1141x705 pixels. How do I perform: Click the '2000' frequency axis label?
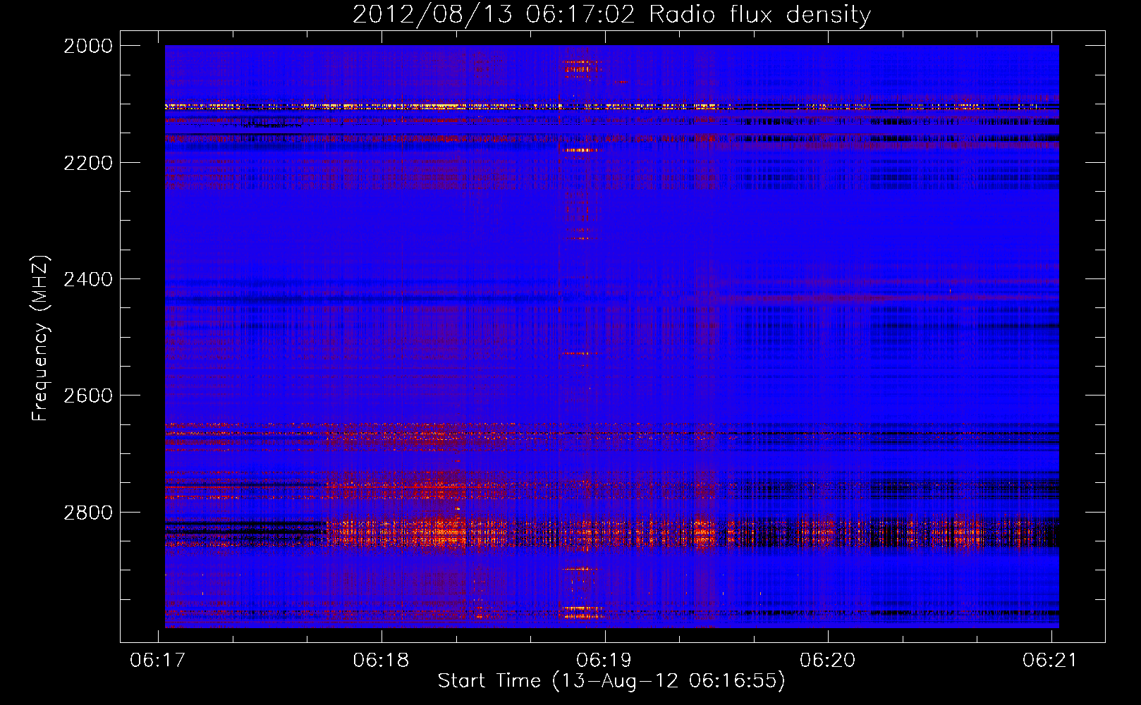88,46
